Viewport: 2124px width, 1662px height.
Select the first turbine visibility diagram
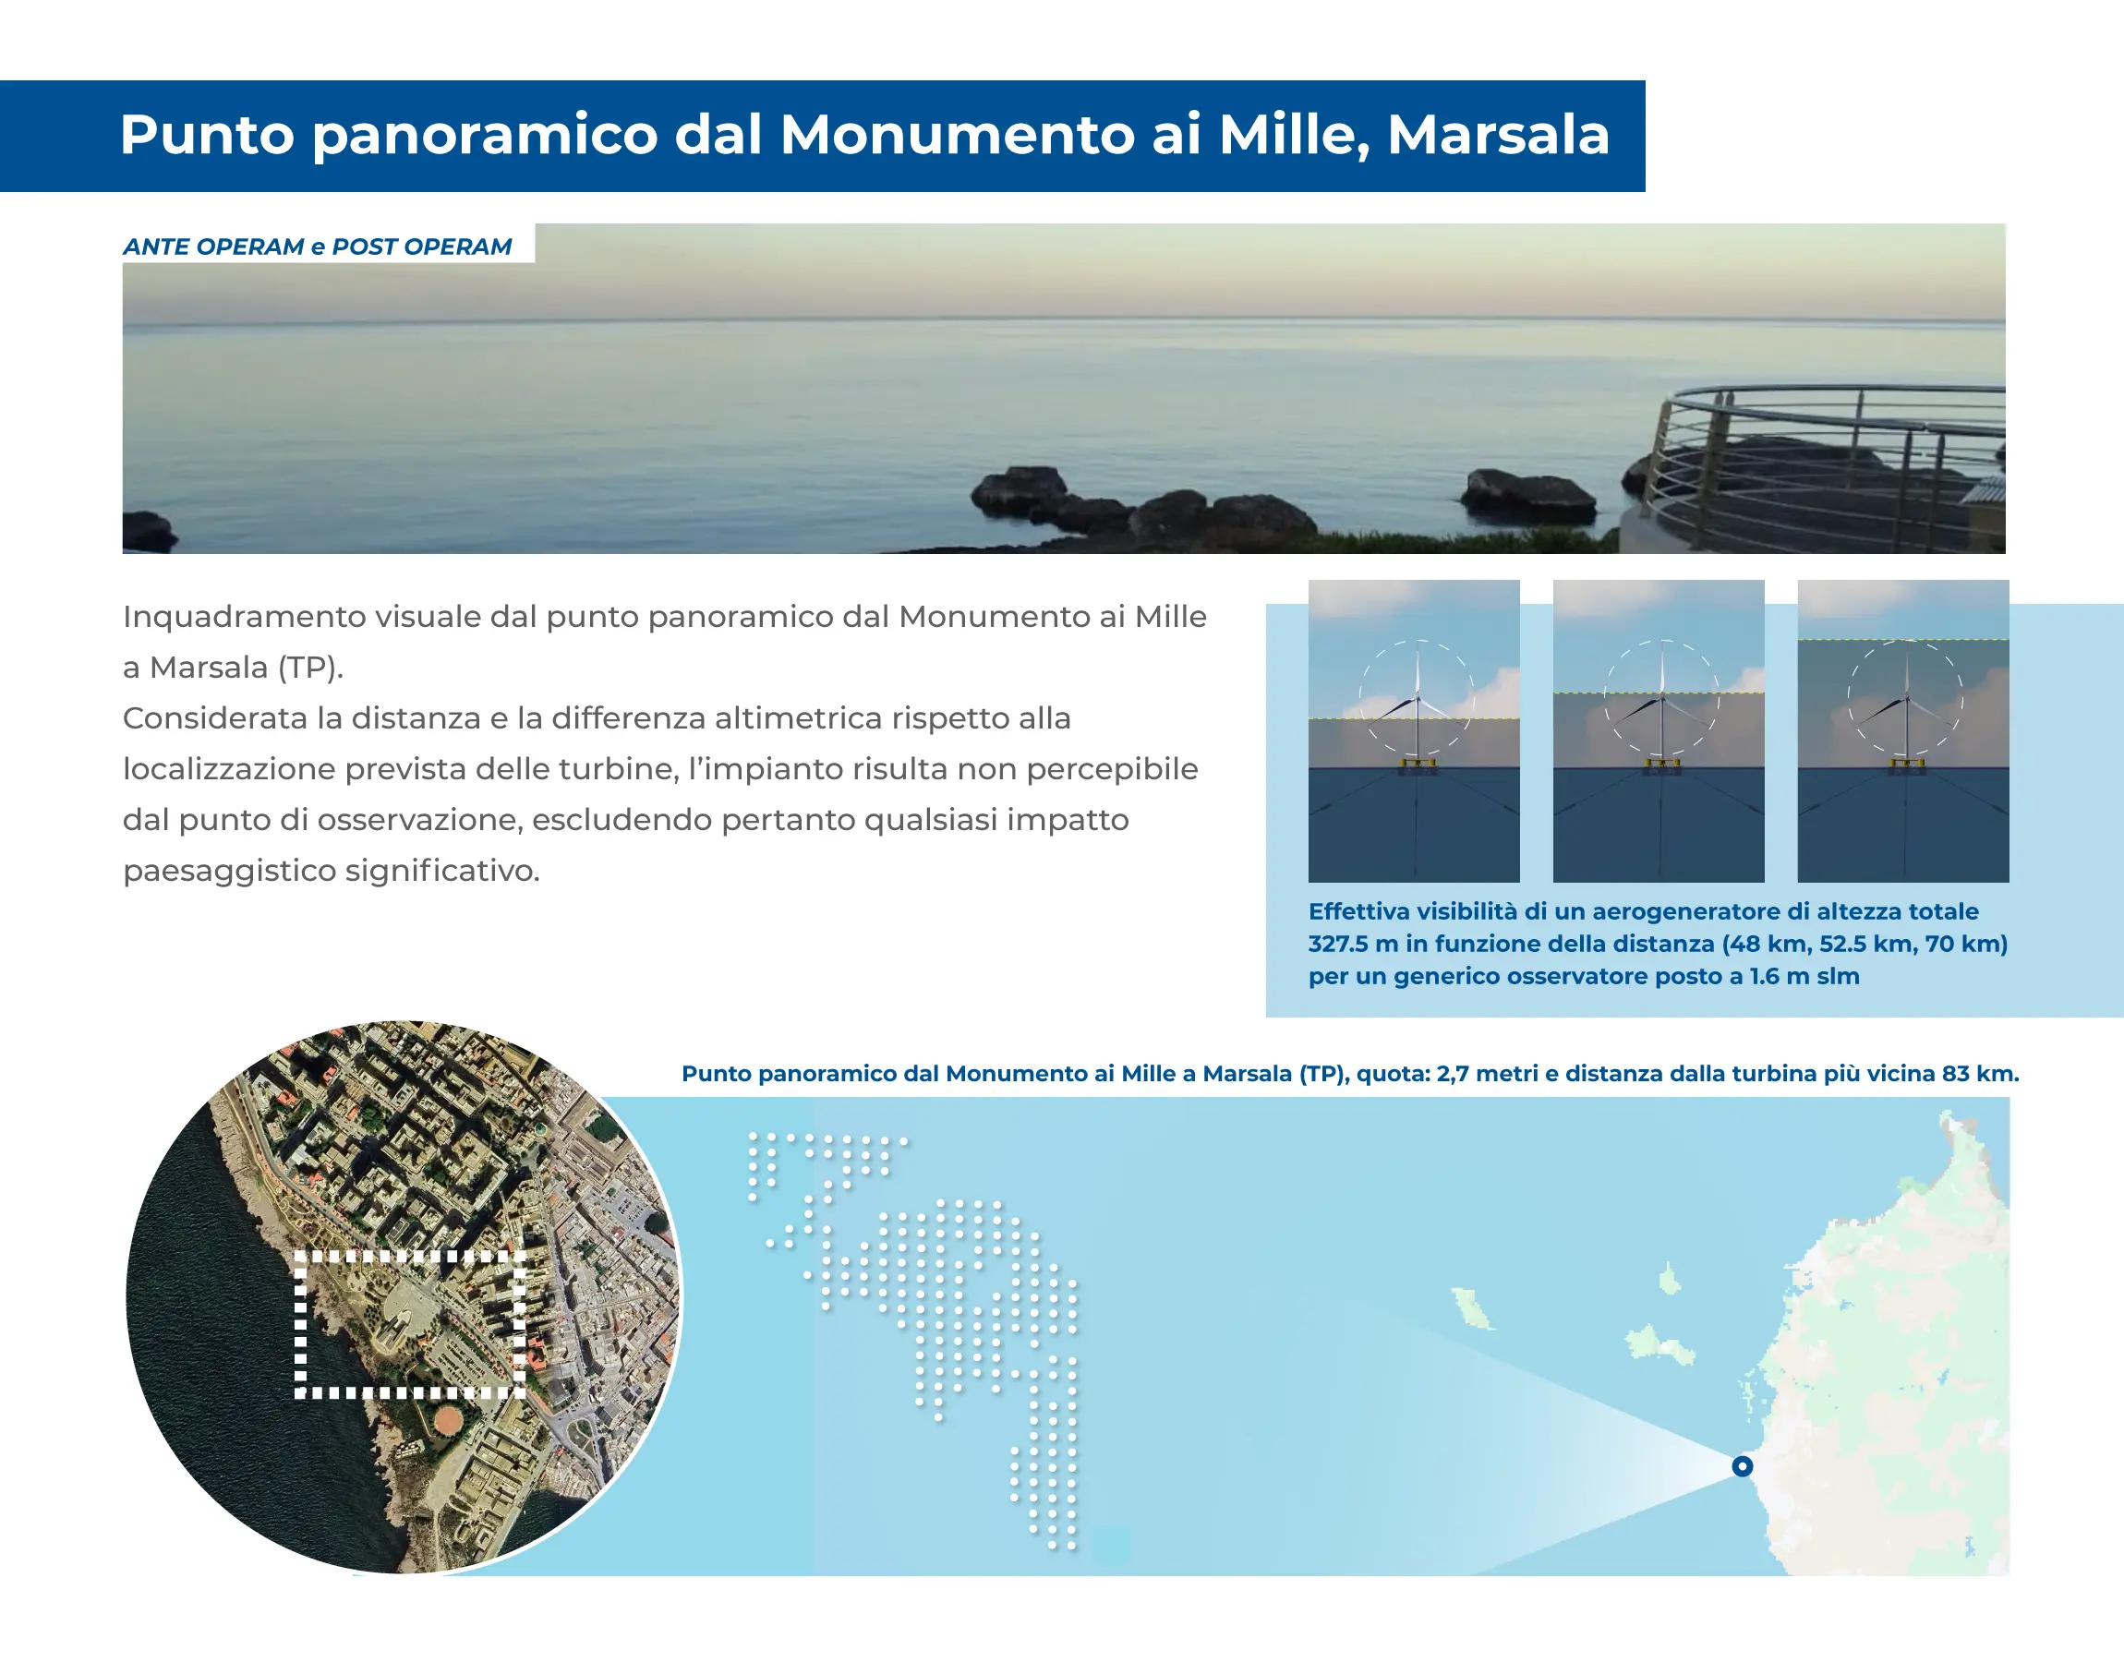click(1414, 730)
